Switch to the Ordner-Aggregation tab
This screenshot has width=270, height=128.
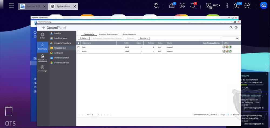(129, 34)
